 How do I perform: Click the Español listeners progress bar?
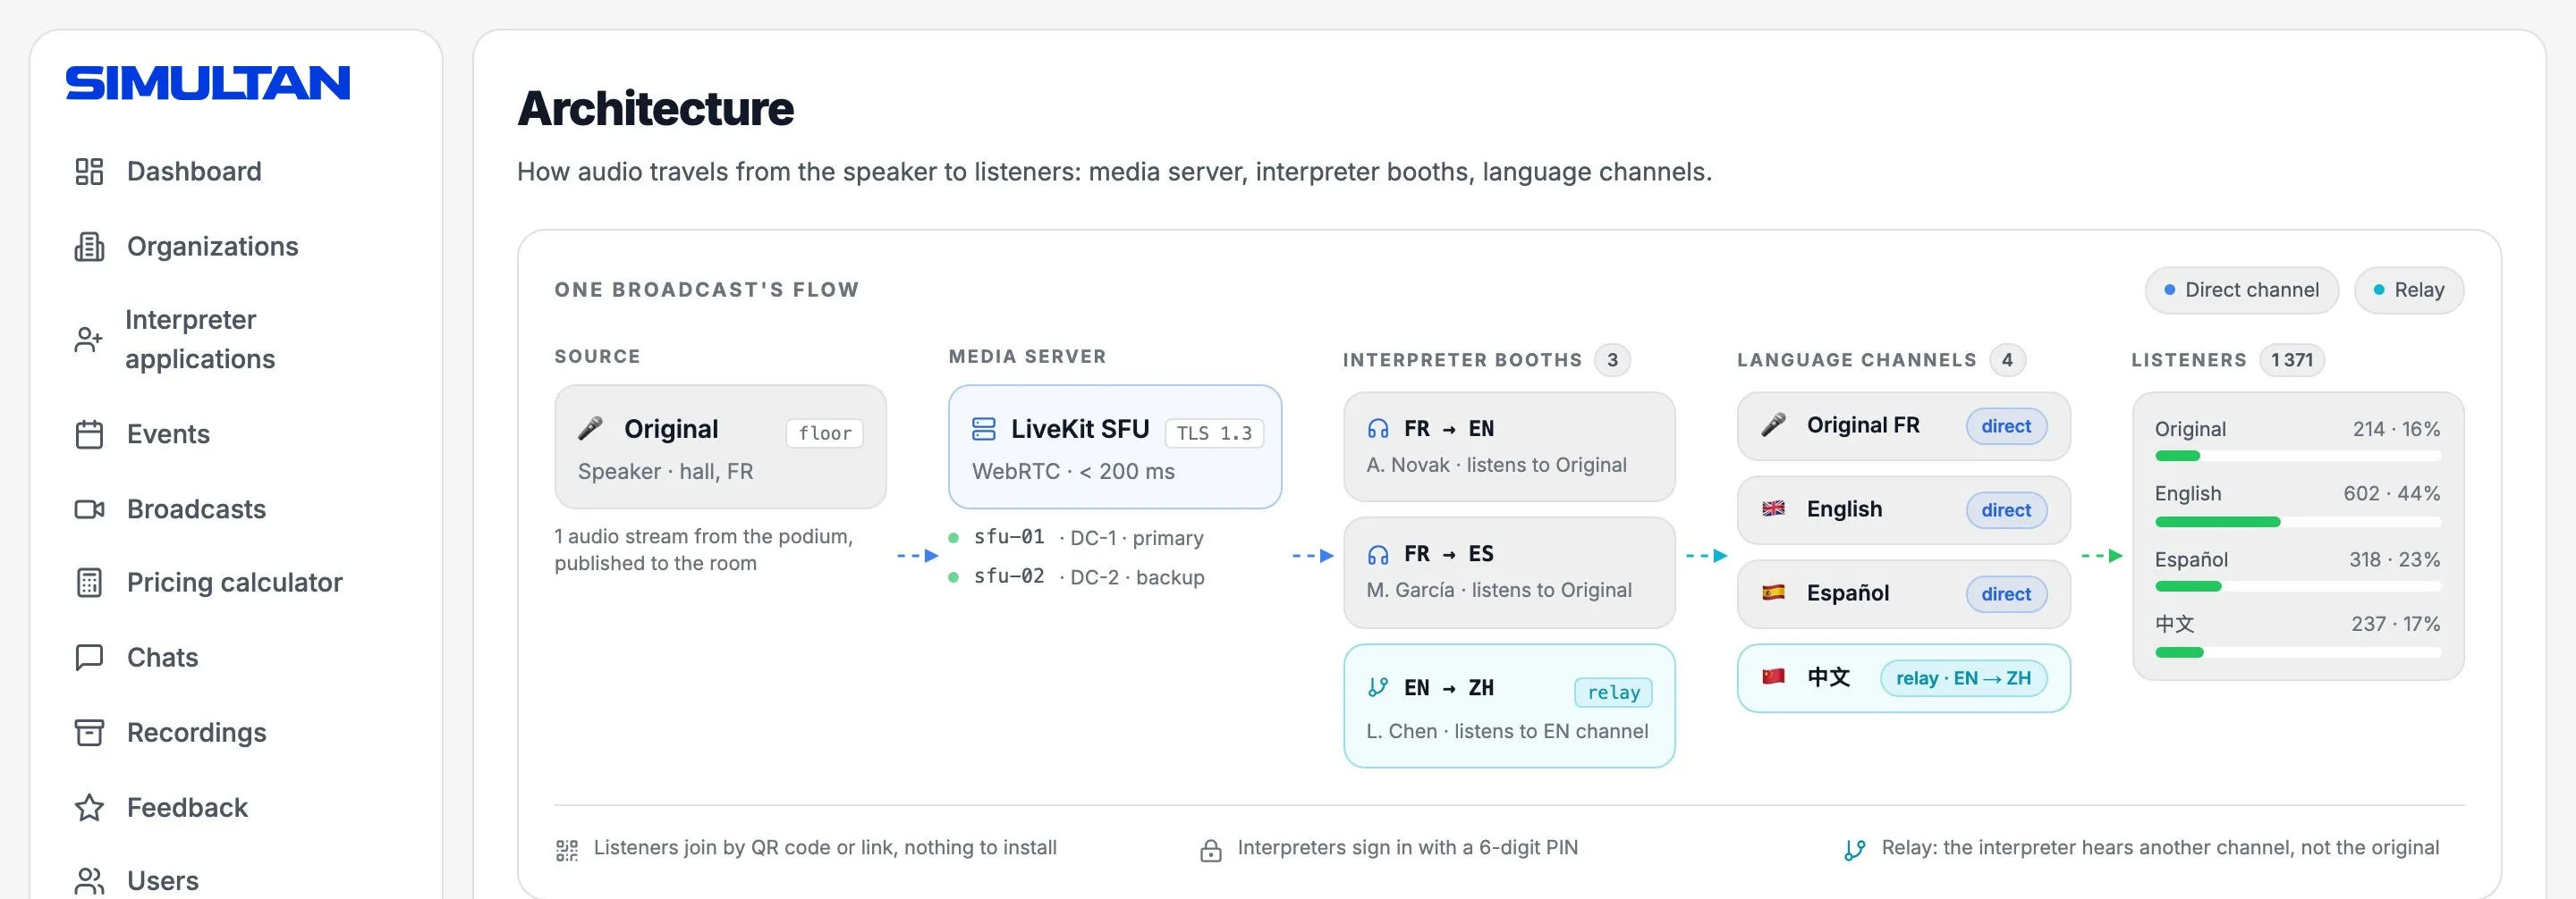click(x=2298, y=587)
